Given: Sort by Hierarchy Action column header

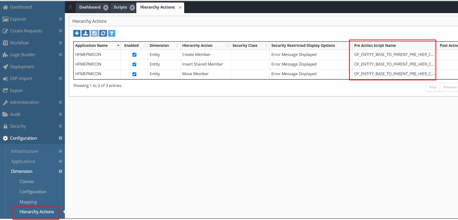Looking at the screenshot, I should pyautogui.click(x=197, y=45).
